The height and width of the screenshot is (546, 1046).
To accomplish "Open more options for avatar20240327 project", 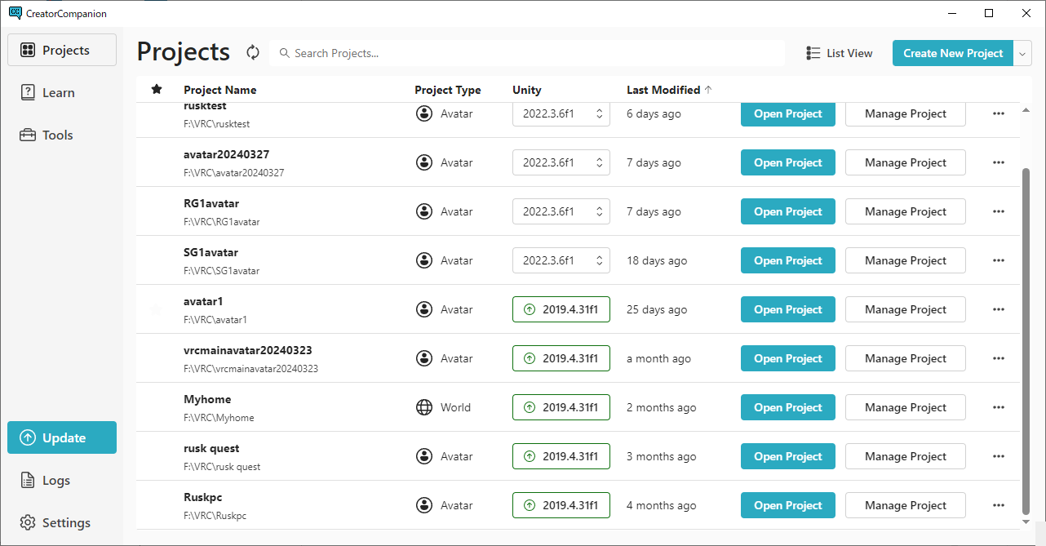I will click(999, 162).
